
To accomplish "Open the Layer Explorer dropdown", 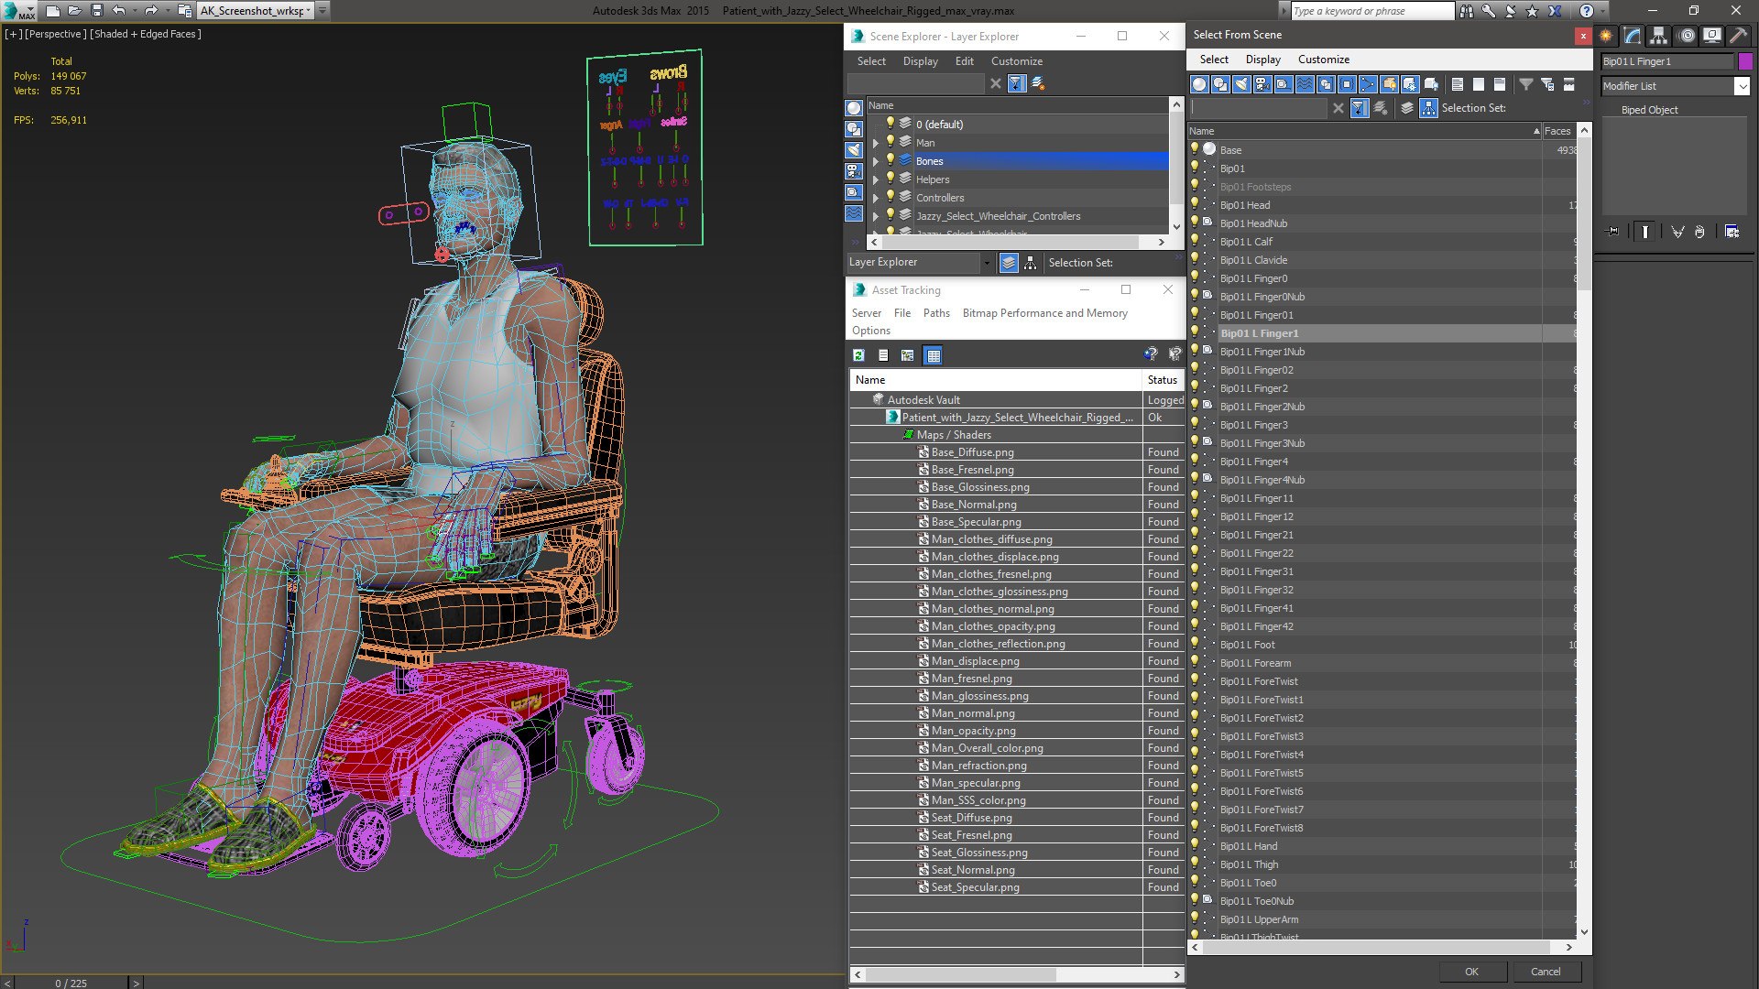I will pyautogui.click(x=986, y=263).
